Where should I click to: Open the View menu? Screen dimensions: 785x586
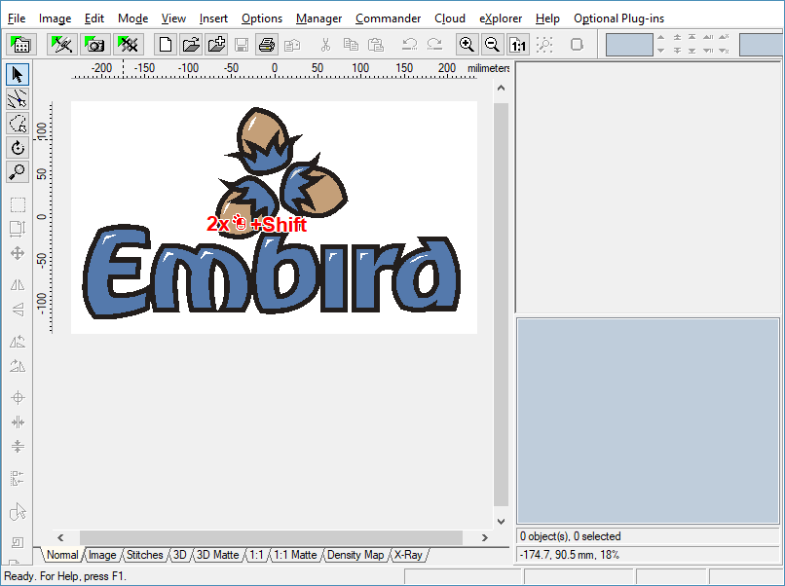[x=173, y=18]
